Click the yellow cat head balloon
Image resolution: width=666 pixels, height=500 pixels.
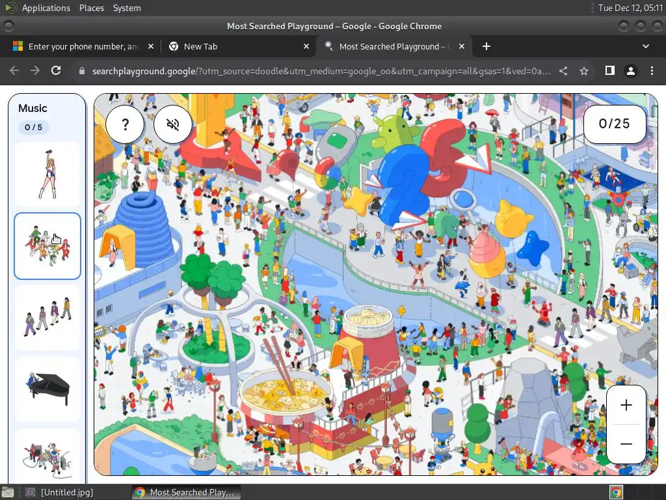click(x=513, y=219)
